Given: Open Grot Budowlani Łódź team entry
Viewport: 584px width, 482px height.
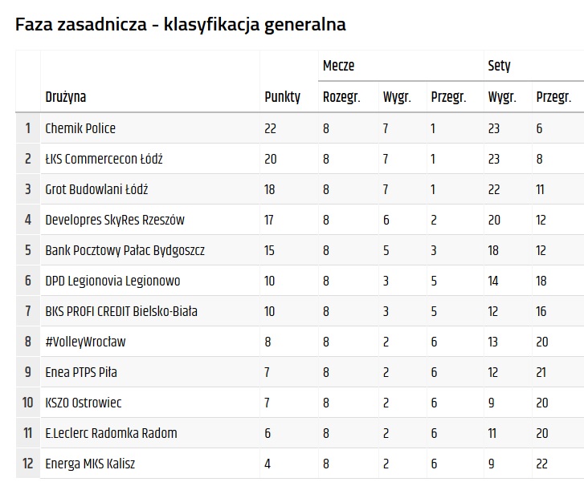Looking at the screenshot, I should tap(96, 189).
